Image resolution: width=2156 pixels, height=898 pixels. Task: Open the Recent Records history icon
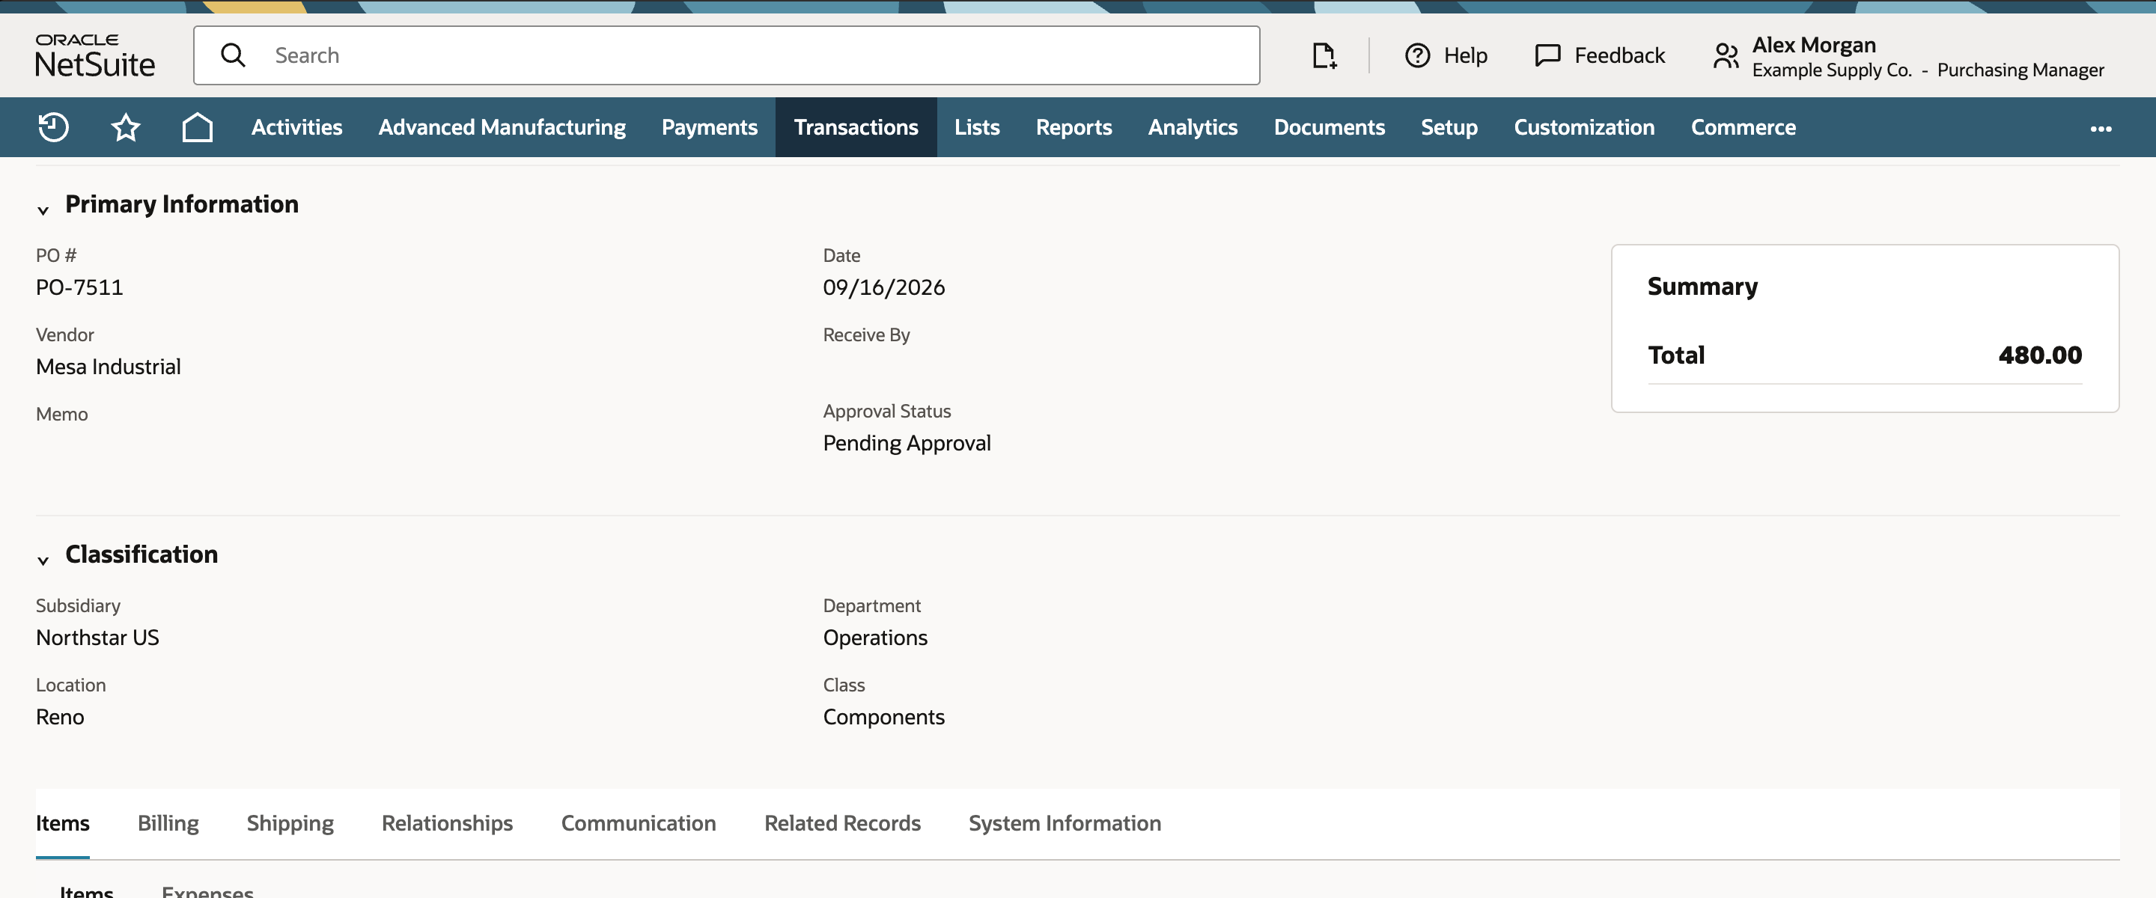point(54,127)
